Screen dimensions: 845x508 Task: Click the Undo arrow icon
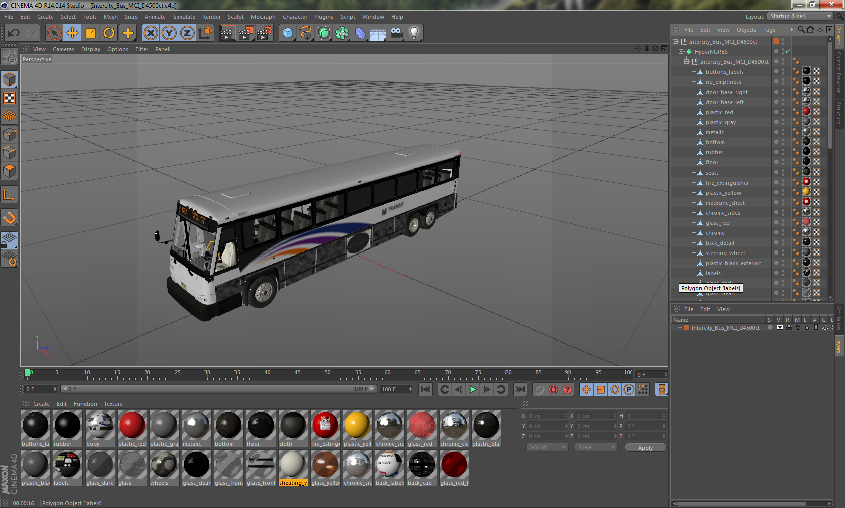click(x=14, y=33)
